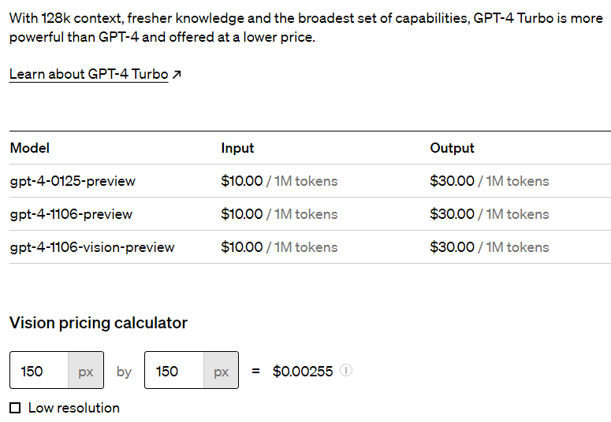Focus the image width input field
This screenshot has height=422, width=611.
click(x=39, y=371)
